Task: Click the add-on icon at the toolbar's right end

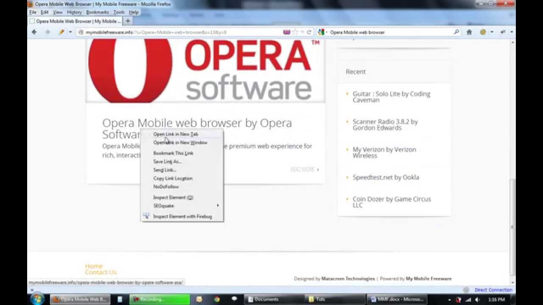Action: (503, 32)
